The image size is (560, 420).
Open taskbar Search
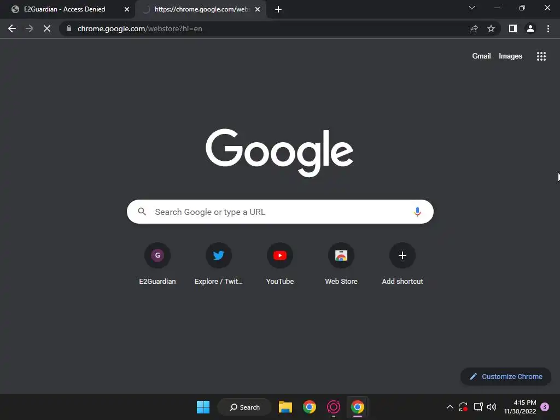(x=244, y=407)
